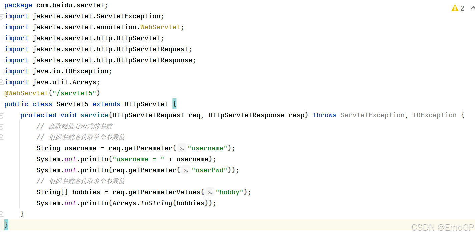Click the "/servlet5" string literal
Viewport: 475px width, 236px height.
pyautogui.click(x=74, y=93)
